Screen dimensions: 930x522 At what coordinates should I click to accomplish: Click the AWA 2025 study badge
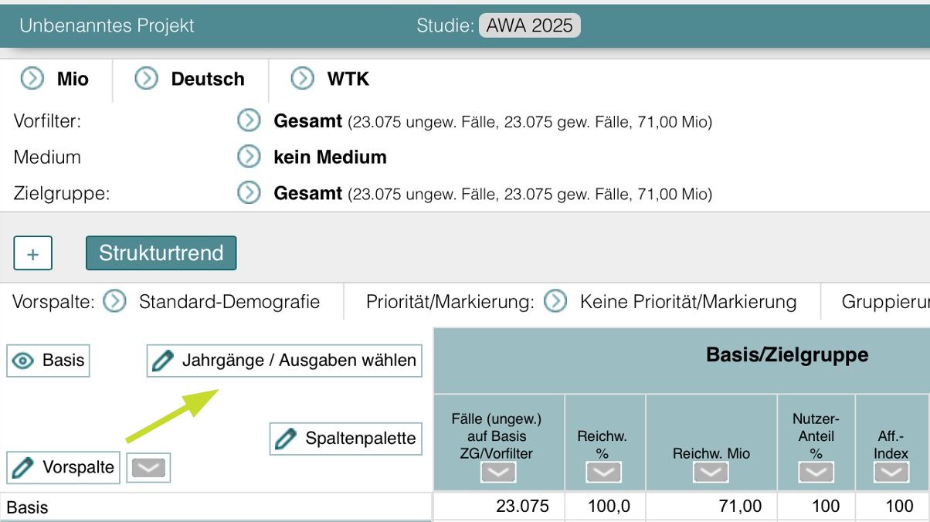[530, 25]
